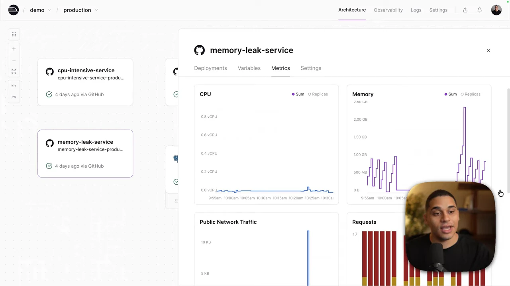The height and width of the screenshot is (286, 510).
Task: Click the share/upload icon in header
Action: click(x=465, y=10)
